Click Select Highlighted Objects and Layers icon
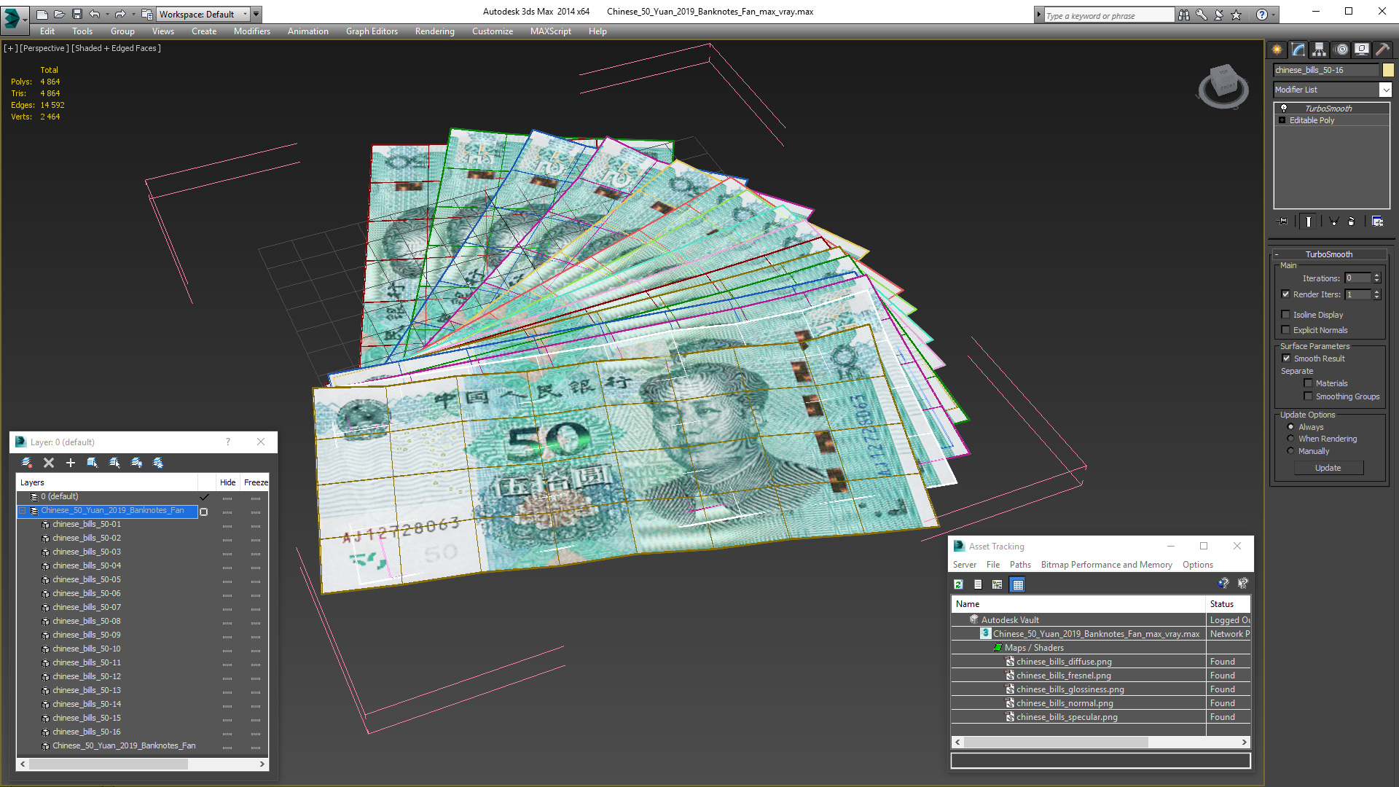Viewport: 1399px width, 787px height. click(x=93, y=463)
